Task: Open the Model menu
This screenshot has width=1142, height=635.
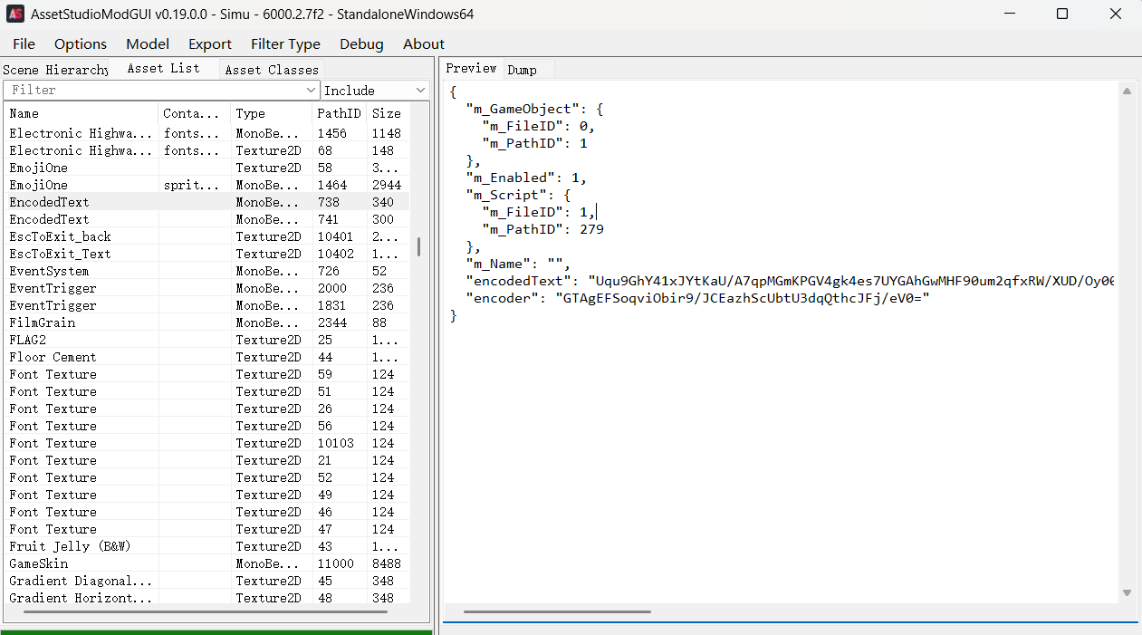Action: click(x=148, y=43)
